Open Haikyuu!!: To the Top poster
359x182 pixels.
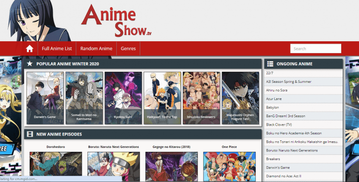[162, 98]
